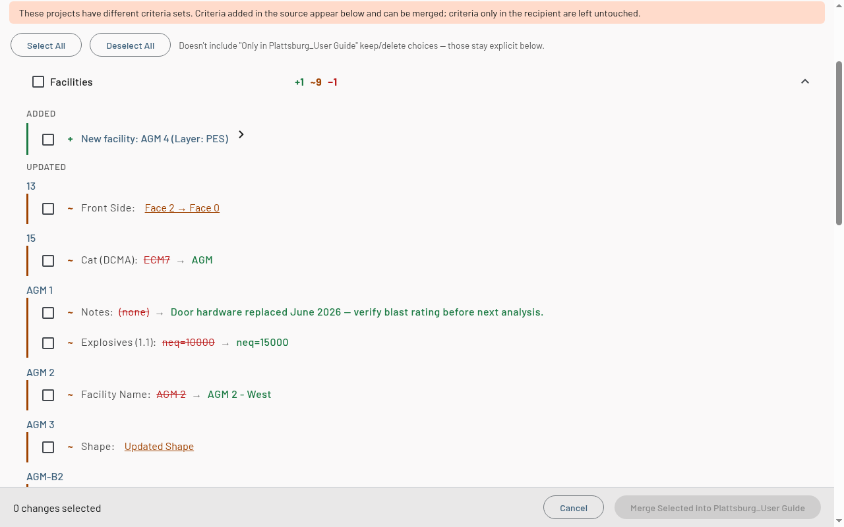Enable the AGM 1 Notes change checkbox

pos(48,313)
